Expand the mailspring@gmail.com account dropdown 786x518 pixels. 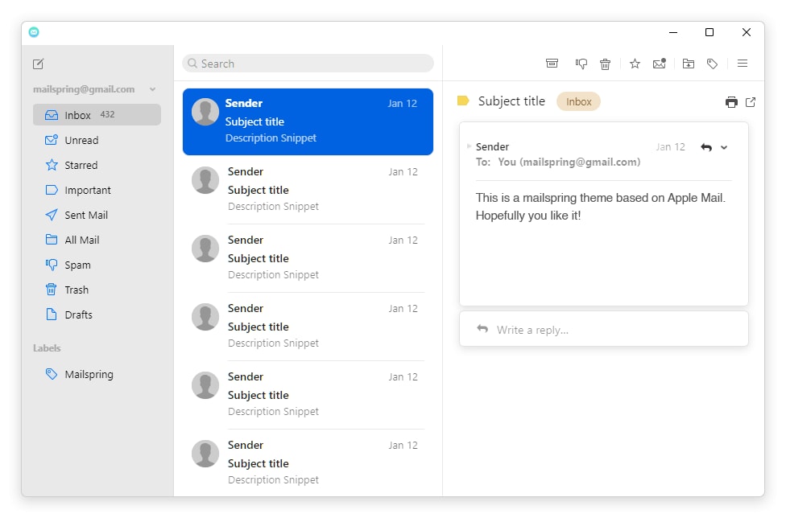152,89
